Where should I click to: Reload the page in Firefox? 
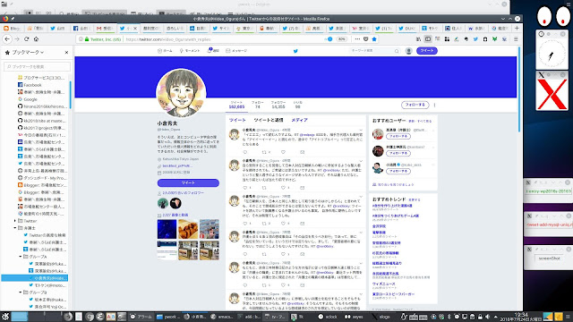click(x=26, y=39)
